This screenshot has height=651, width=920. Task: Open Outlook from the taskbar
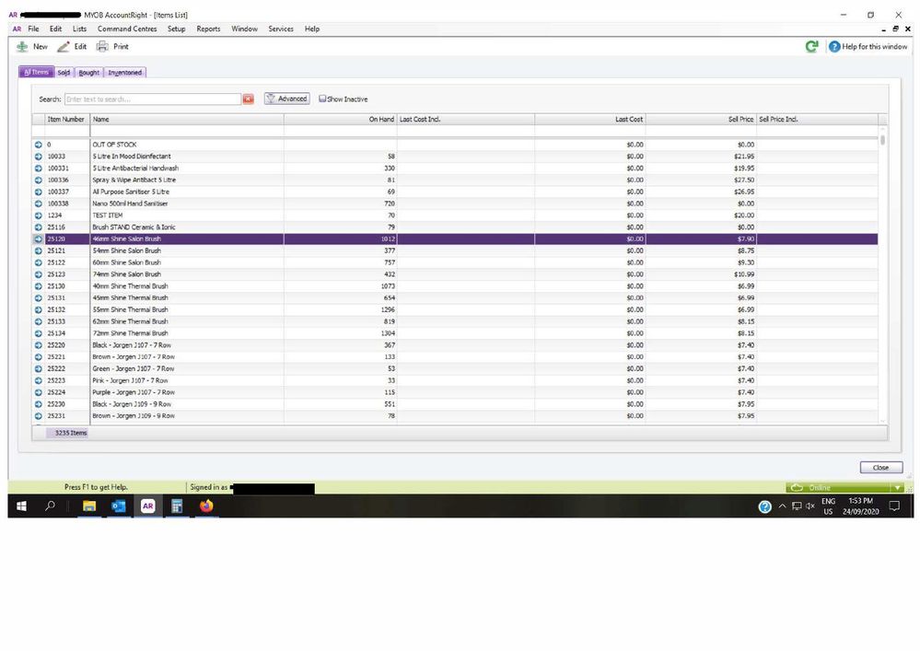click(118, 506)
